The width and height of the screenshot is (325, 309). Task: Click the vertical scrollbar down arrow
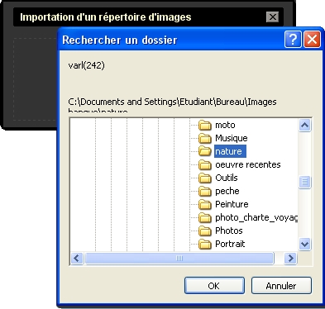point(304,244)
